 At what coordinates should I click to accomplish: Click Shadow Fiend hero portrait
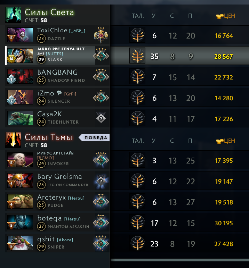[x=20, y=76]
